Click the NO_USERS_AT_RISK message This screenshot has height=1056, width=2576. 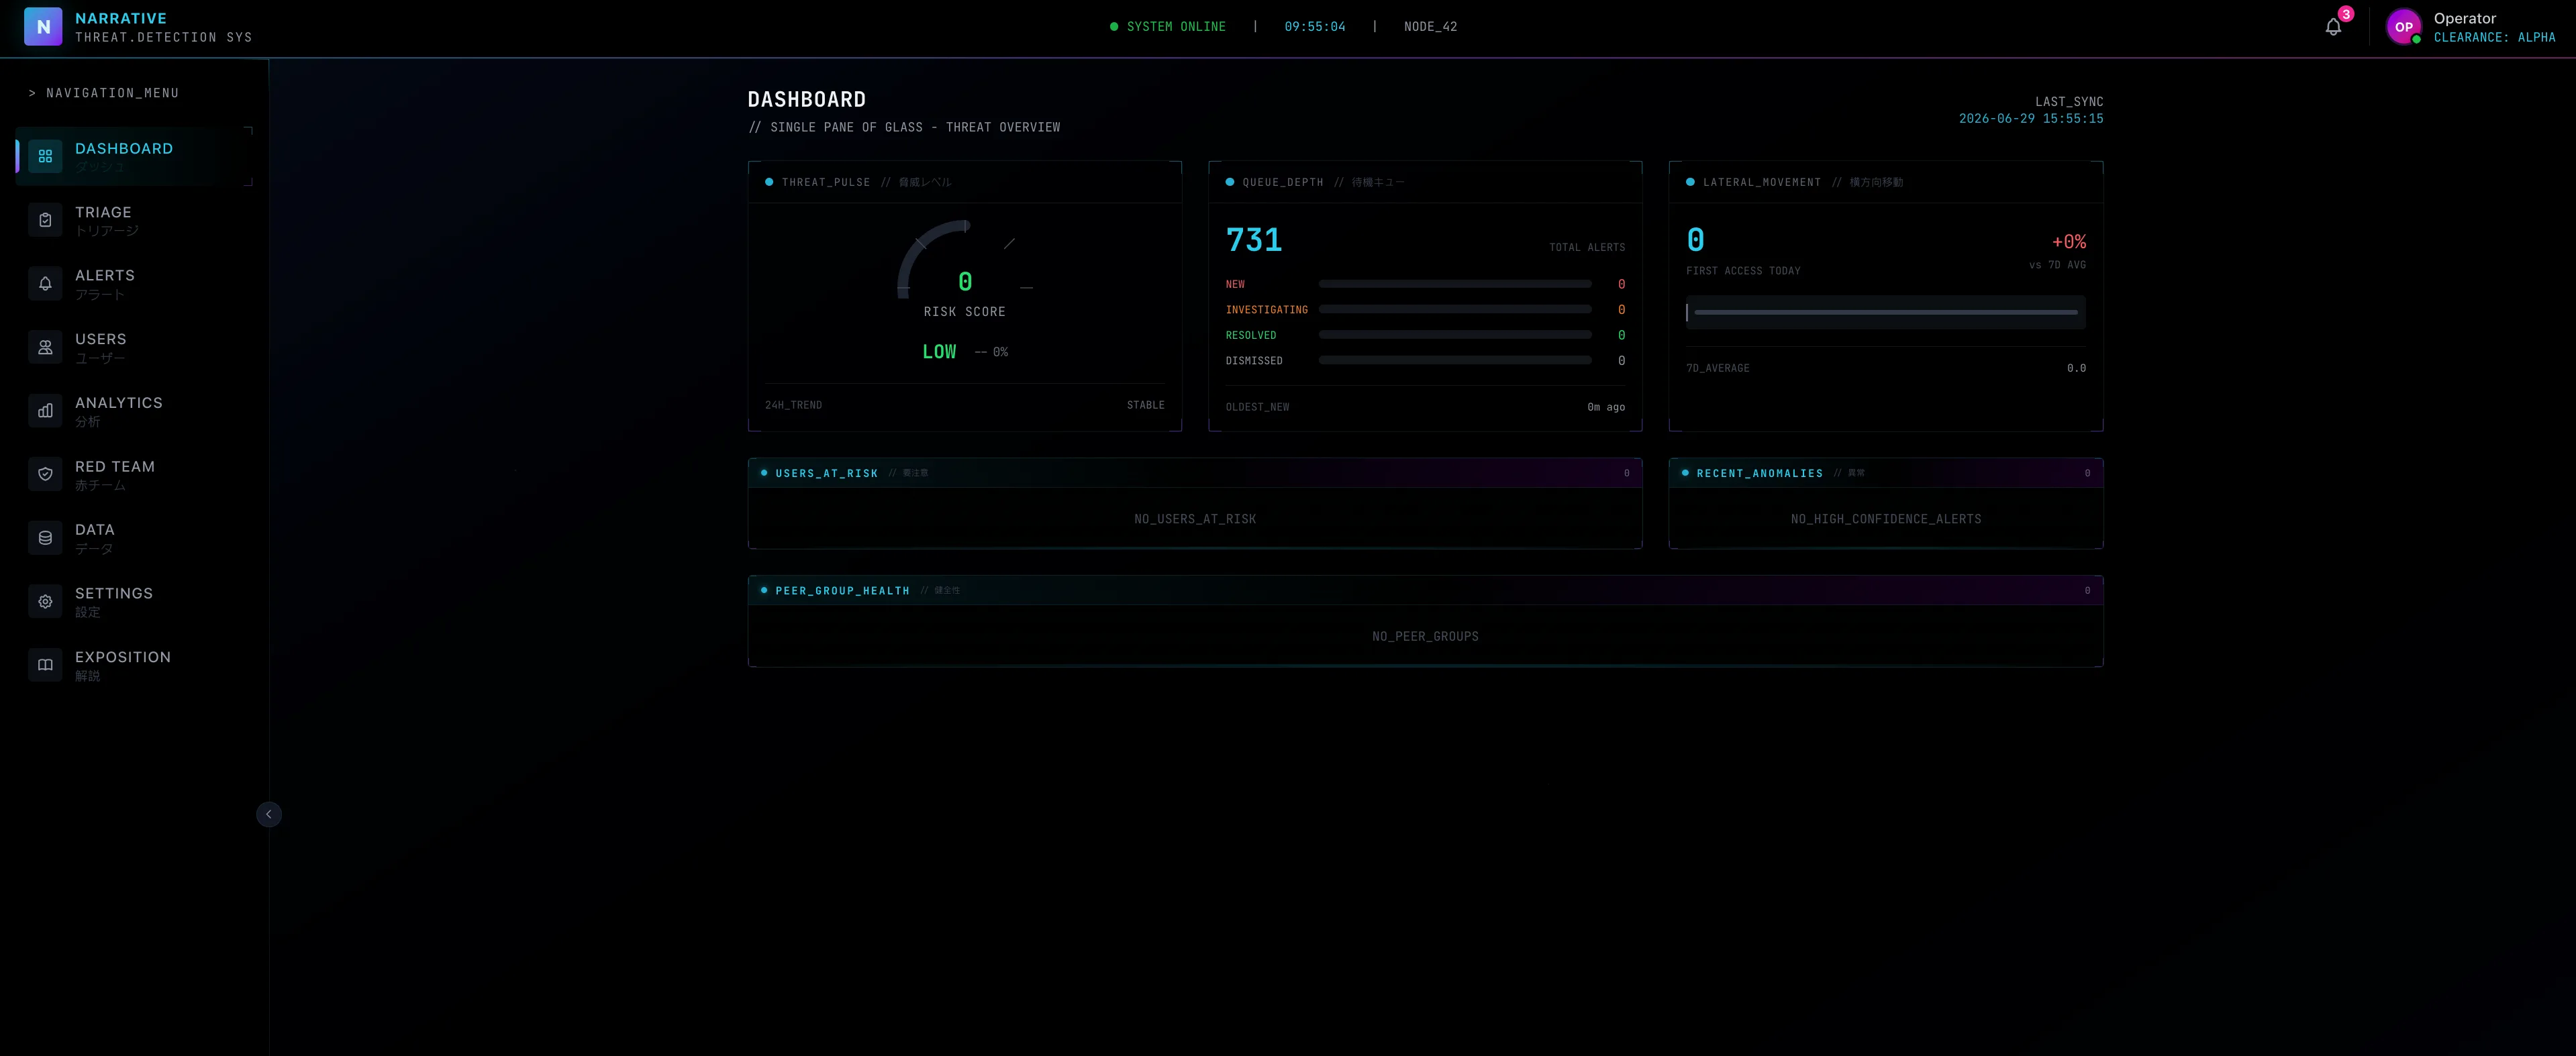point(1195,519)
